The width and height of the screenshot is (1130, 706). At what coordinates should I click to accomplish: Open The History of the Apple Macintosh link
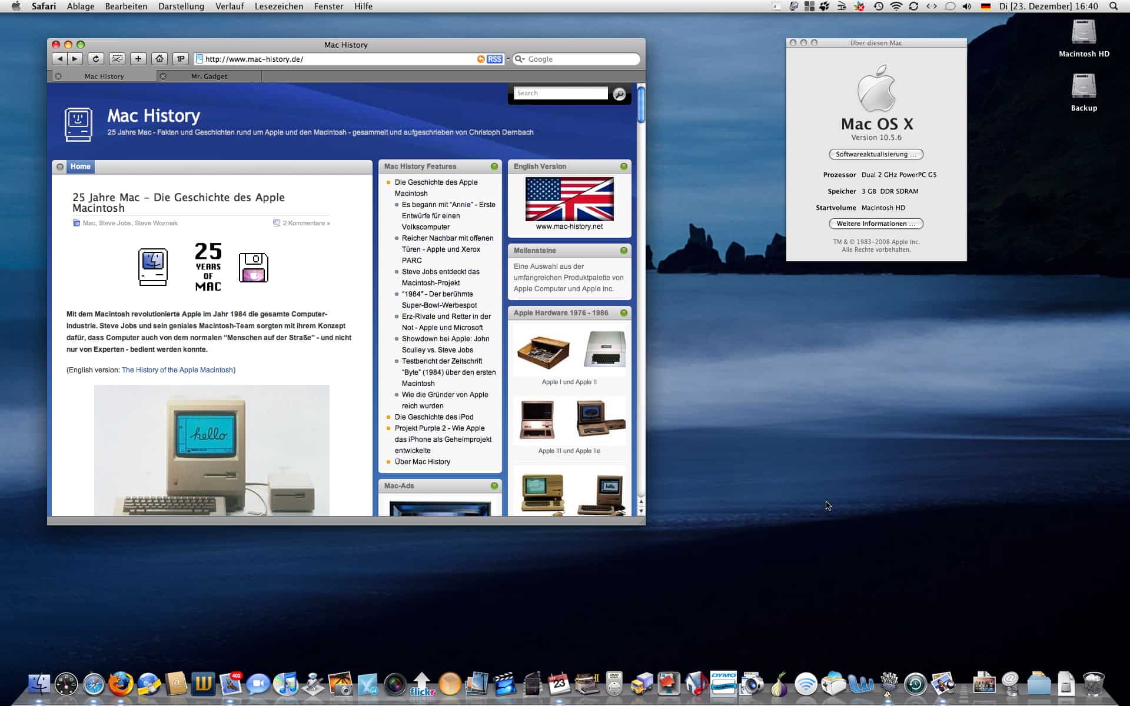pos(177,370)
